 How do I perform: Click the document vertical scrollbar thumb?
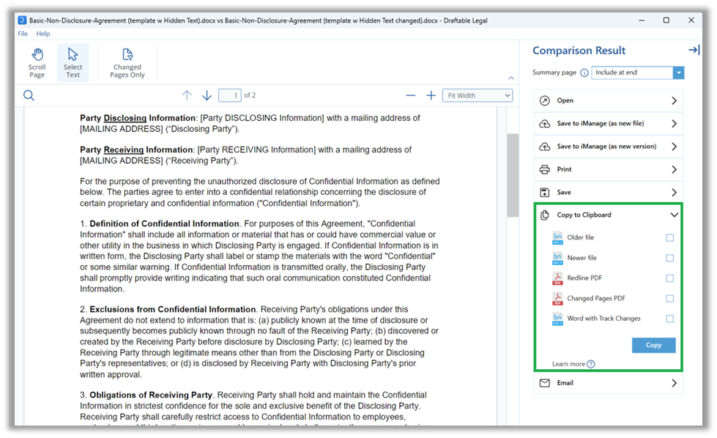point(513,175)
